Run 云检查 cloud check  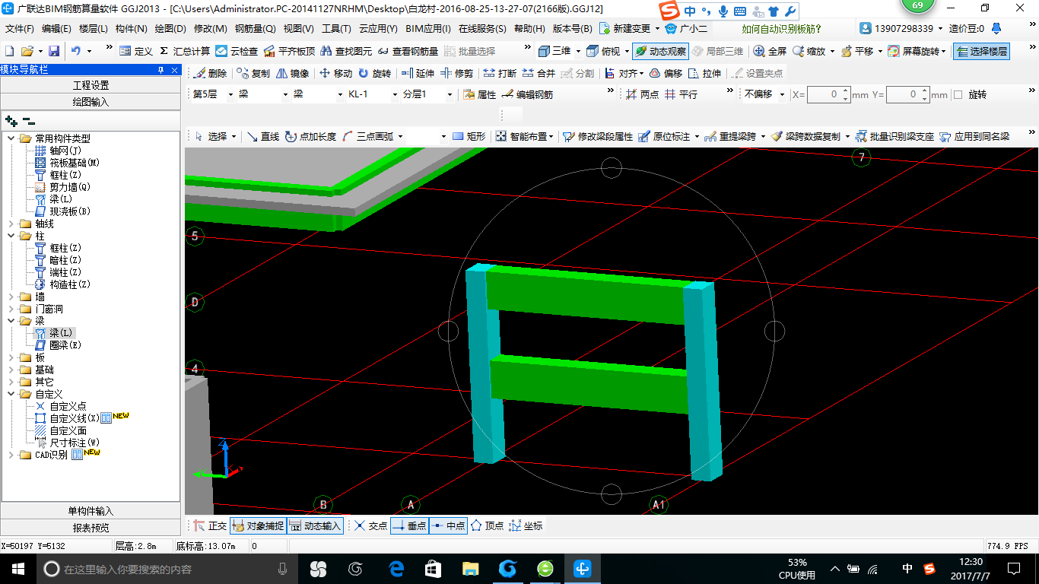coord(237,51)
